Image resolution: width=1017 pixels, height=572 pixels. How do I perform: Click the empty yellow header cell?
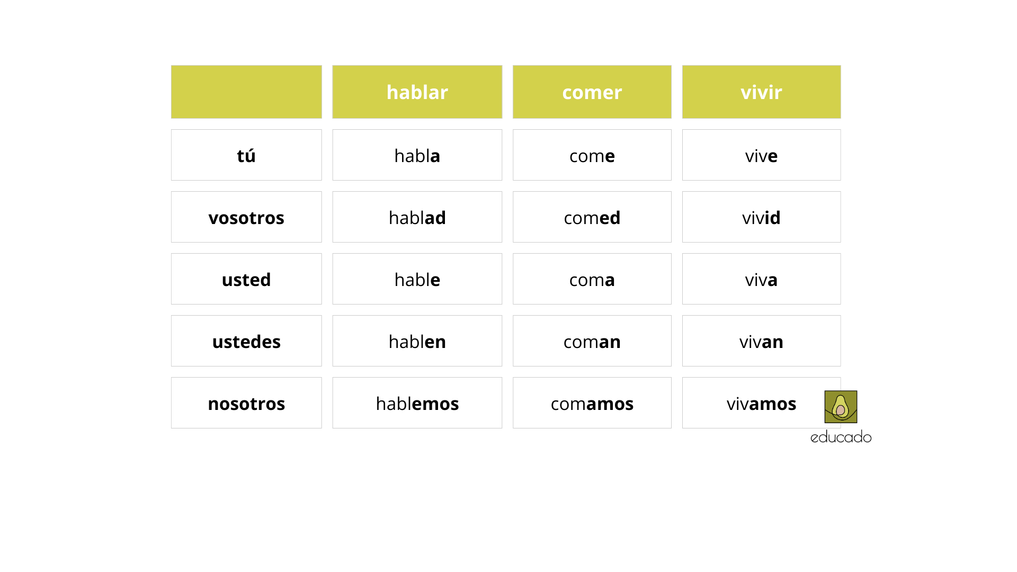click(x=246, y=92)
